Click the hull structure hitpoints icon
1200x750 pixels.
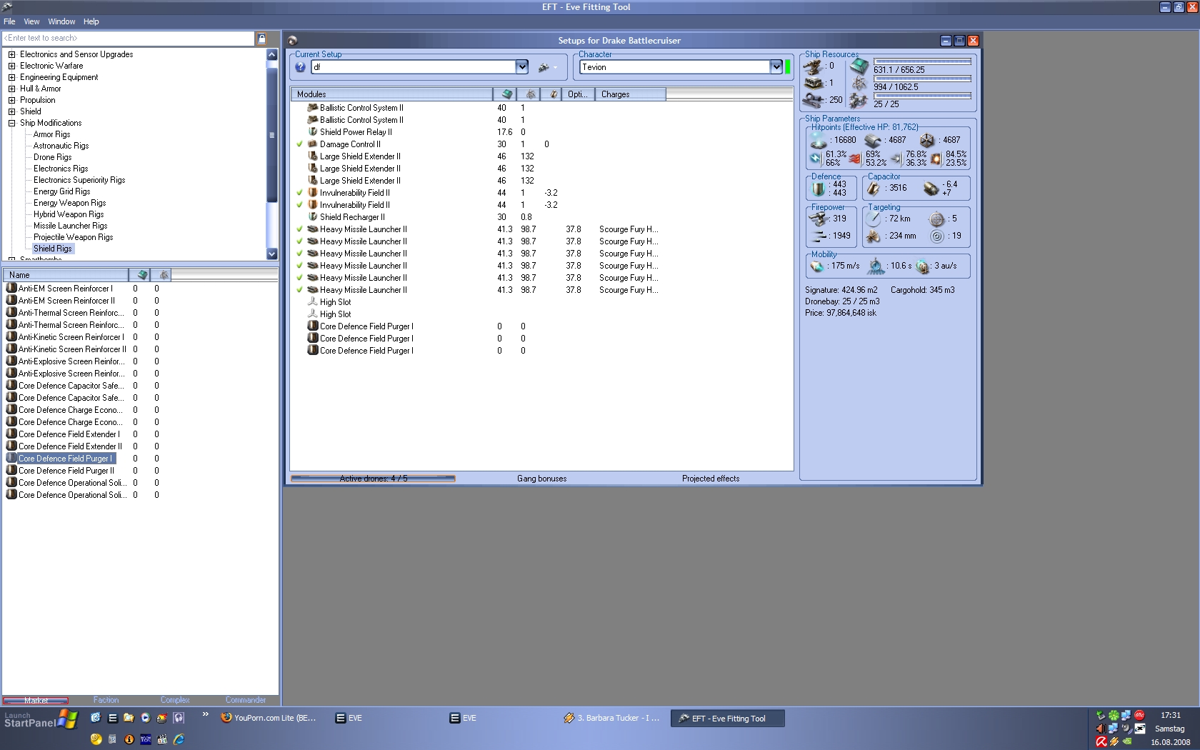coord(927,141)
